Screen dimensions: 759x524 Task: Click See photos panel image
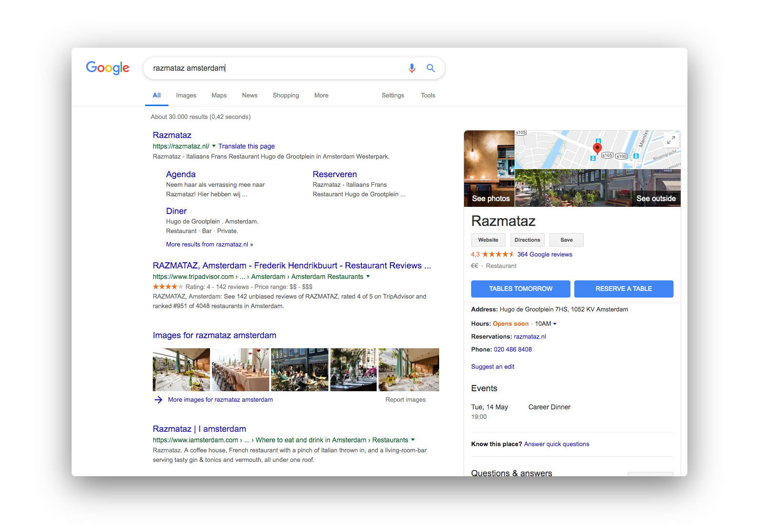coord(489,169)
